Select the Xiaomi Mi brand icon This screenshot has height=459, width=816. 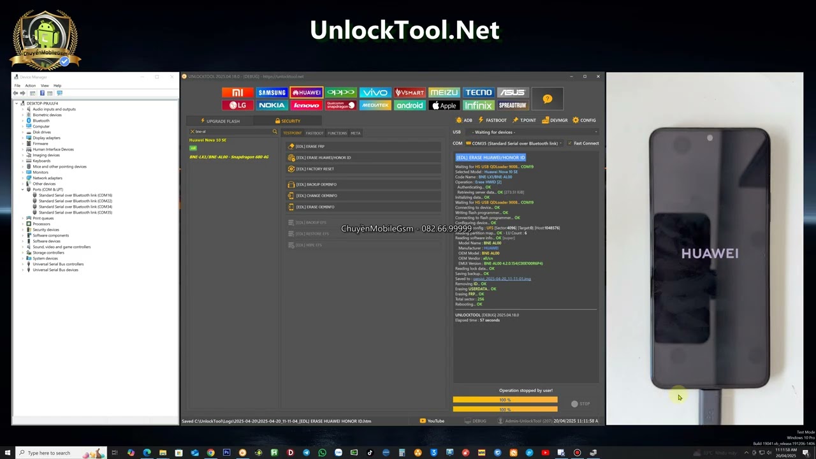click(x=237, y=92)
